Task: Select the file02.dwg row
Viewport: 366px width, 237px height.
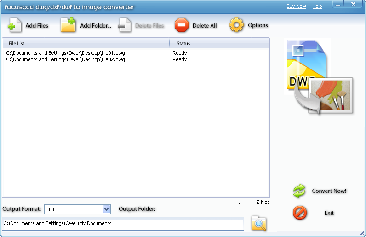Action: pos(136,60)
